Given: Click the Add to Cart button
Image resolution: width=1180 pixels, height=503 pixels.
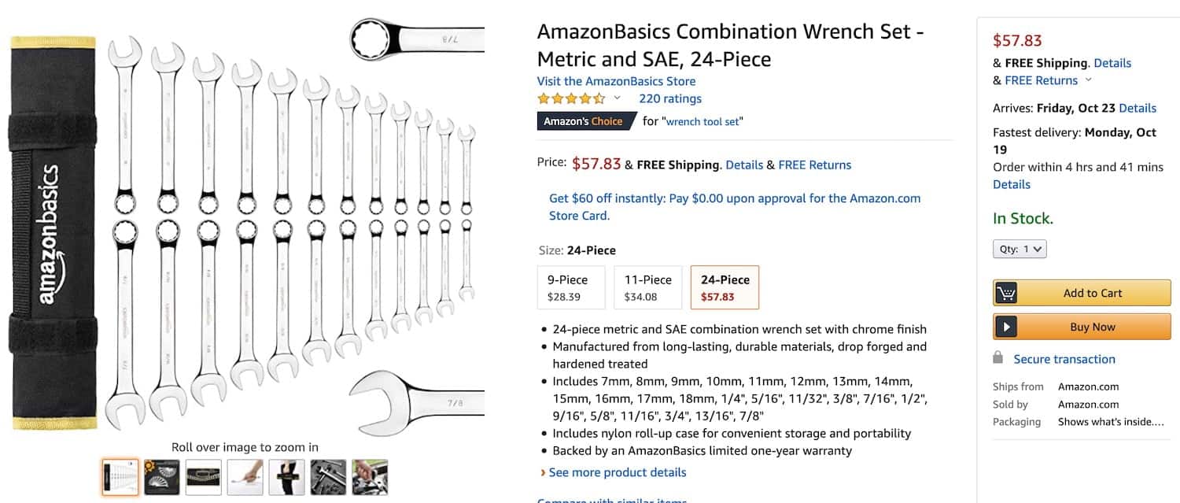Looking at the screenshot, I should click(x=1082, y=293).
